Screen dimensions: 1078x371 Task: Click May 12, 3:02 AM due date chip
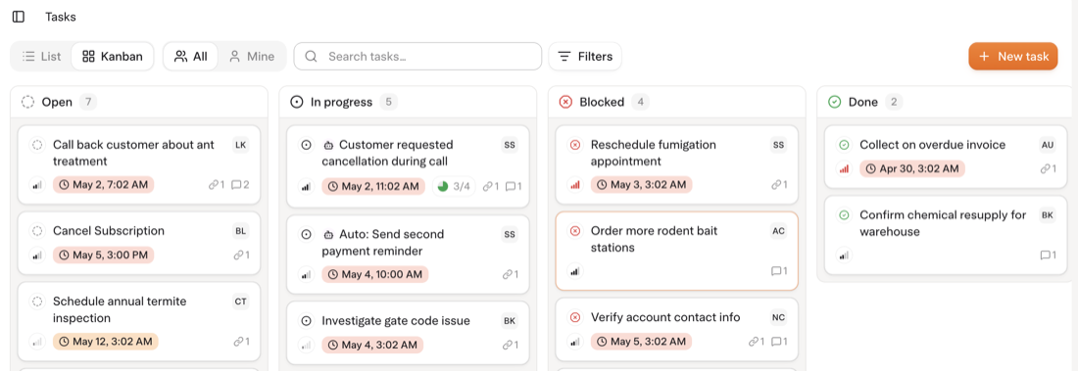(x=106, y=341)
